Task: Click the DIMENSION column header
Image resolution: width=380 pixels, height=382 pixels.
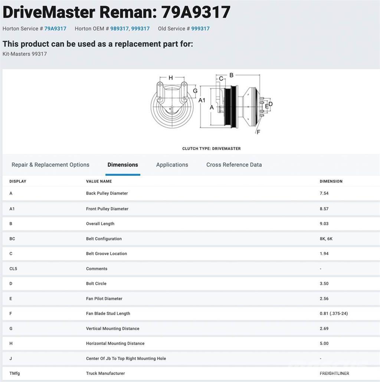Action: click(x=331, y=181)
